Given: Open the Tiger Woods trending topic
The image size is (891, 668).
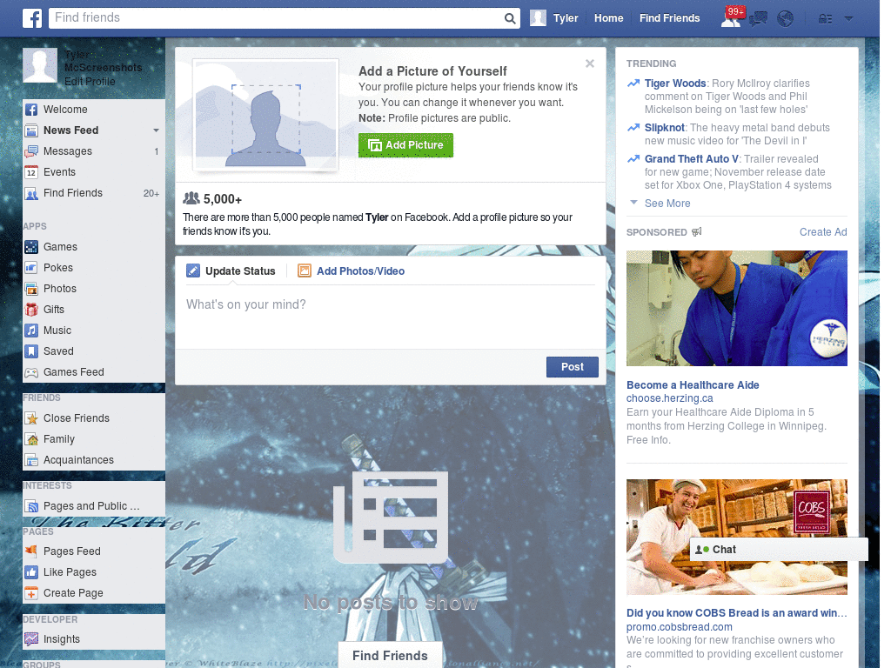Looking at the screenshot, I should point(675,83).
